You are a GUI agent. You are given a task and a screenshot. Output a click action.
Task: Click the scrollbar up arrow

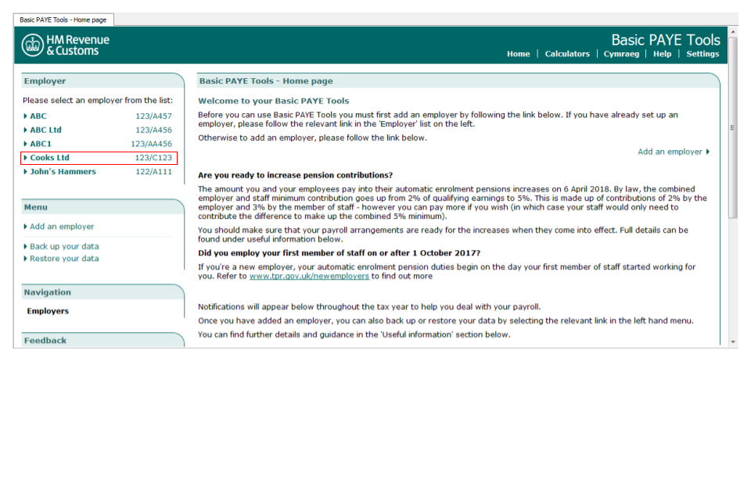(x=733, y=31)
